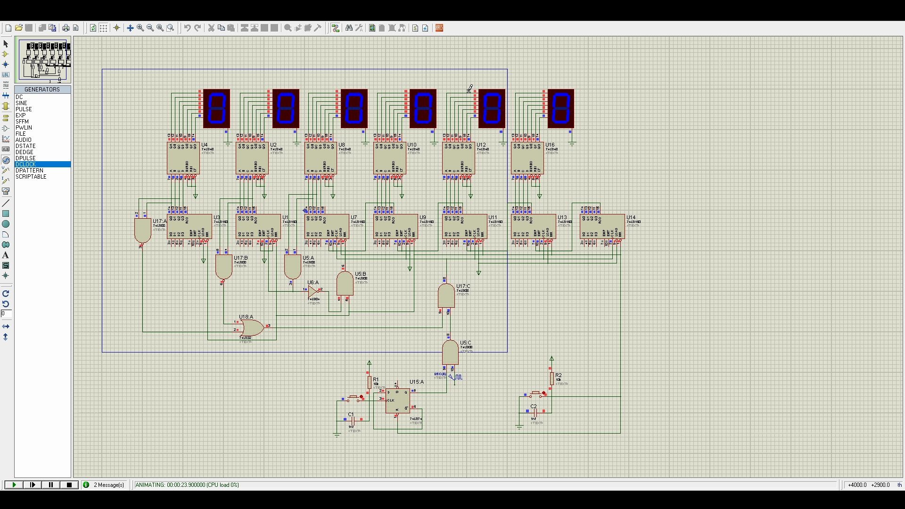
Task: Toggle the push button near R2
Action: tap(535, 393)
